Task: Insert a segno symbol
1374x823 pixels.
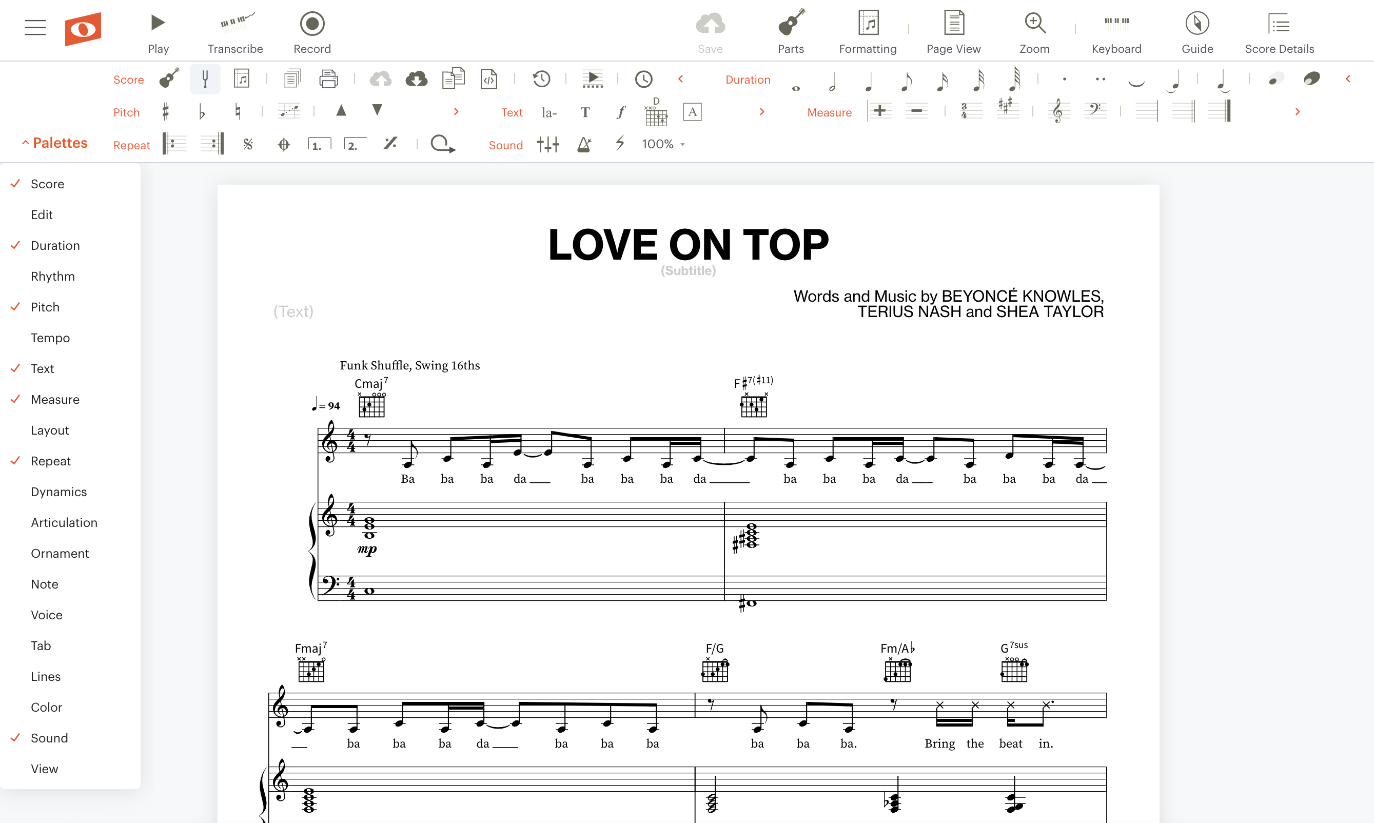Action: point(248,144)
